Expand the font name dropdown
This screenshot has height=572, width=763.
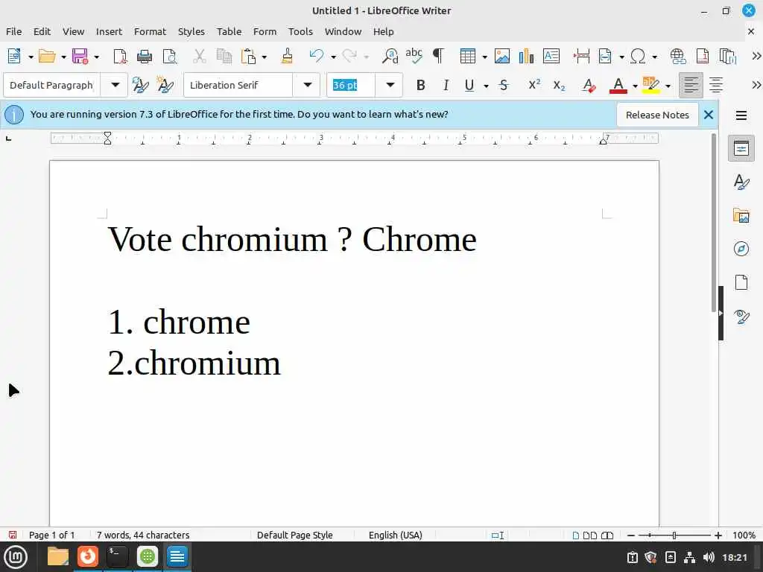click(x=308, y=85)
